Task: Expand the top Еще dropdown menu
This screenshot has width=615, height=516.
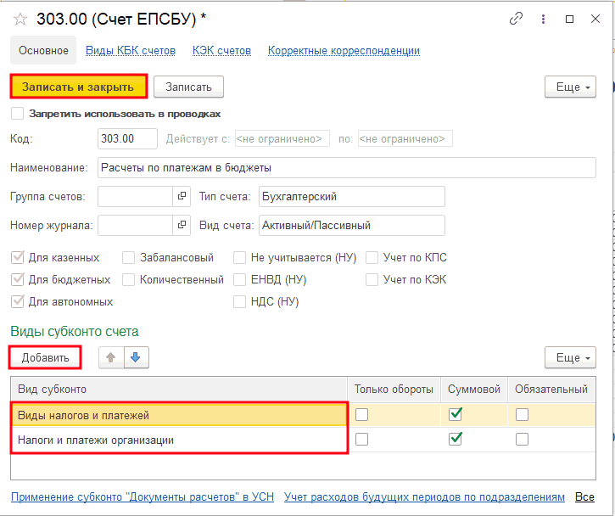Action: (570, 87)
